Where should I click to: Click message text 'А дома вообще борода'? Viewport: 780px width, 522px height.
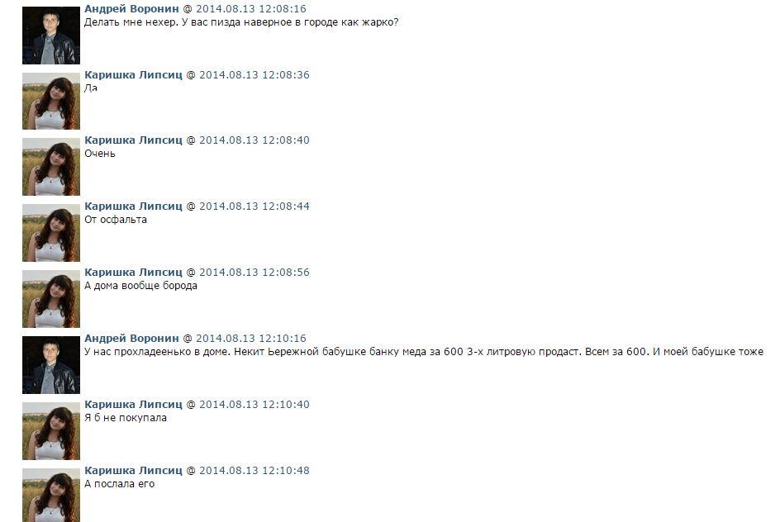(x=140, y=286)
